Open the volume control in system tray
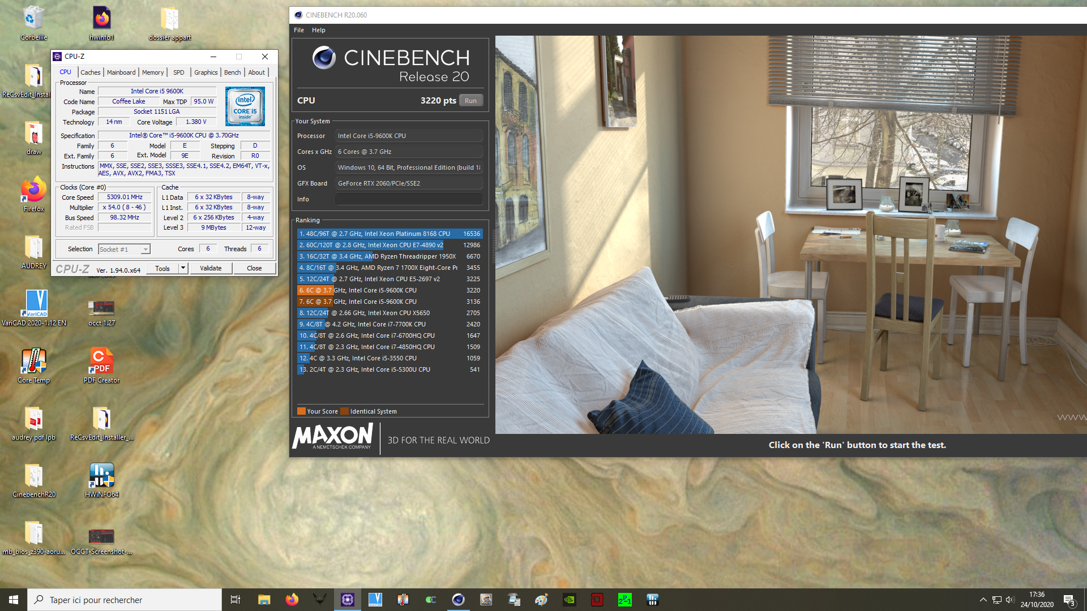Image resolution: width=1087 pixels, height=611 pixels. pos(1010,600)
